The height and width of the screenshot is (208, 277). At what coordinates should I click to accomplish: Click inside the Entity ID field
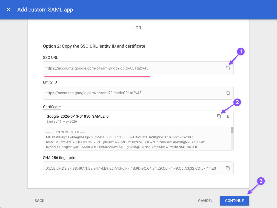(x=123, y=93)
